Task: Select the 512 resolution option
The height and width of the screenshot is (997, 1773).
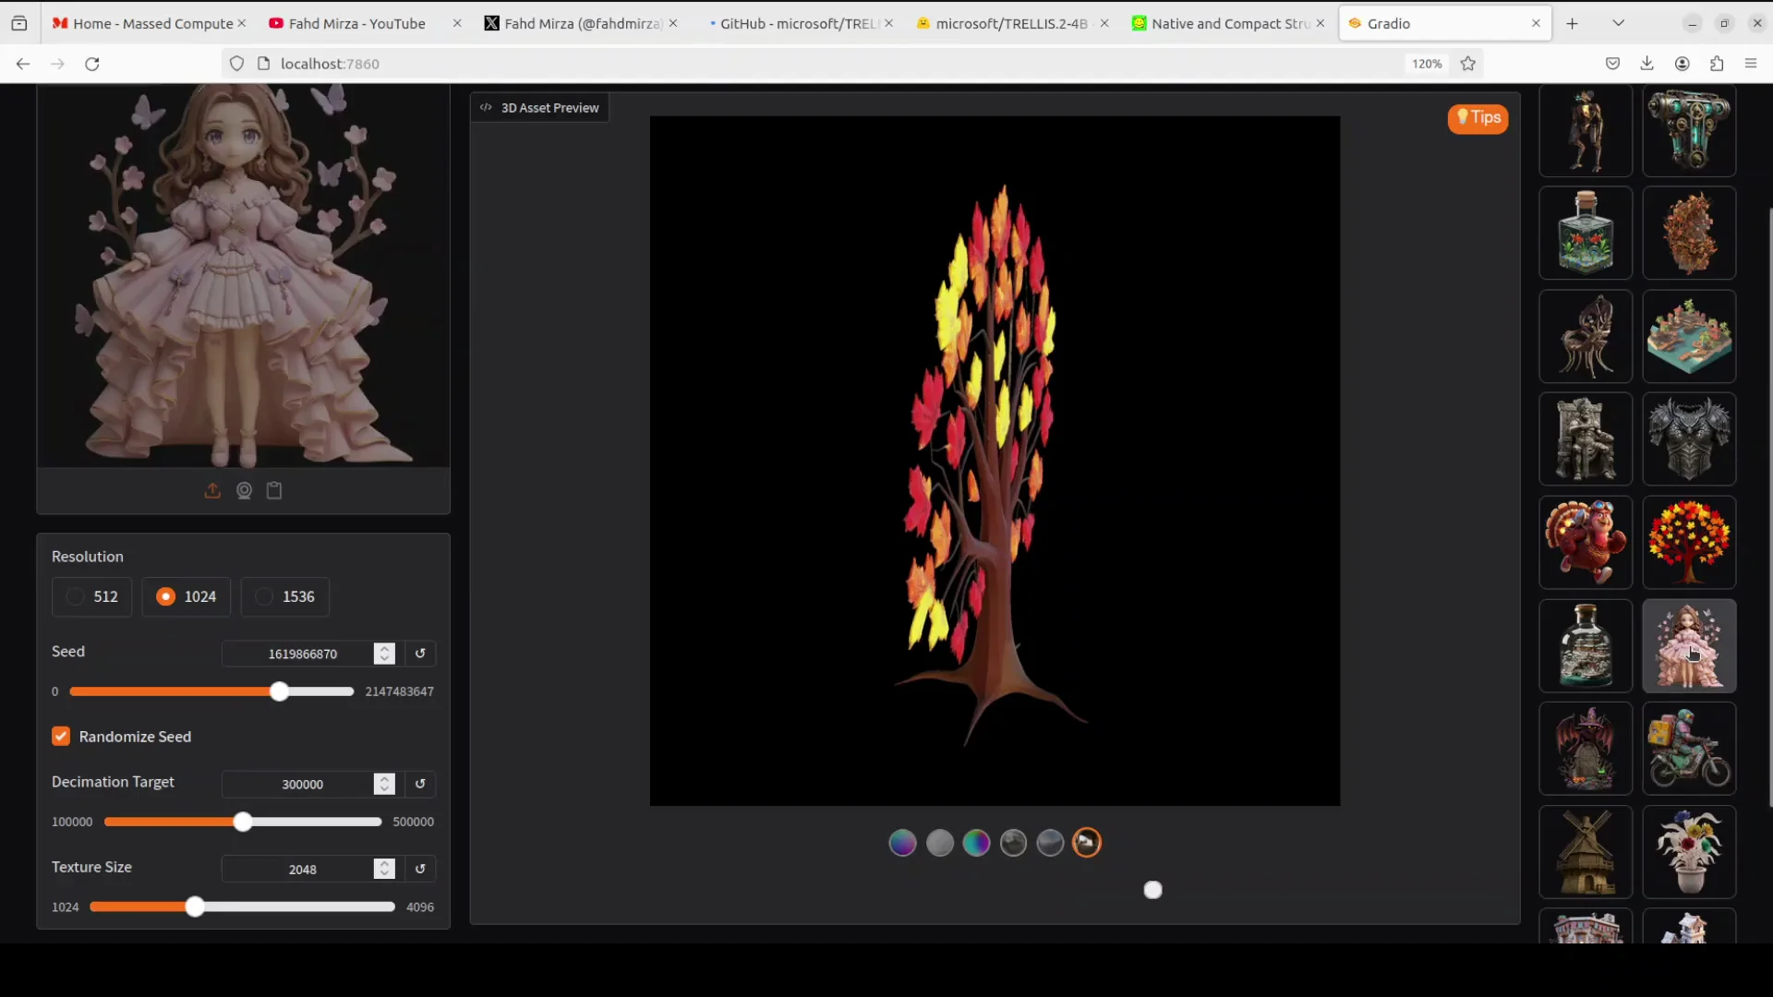Action: [92, 596]
